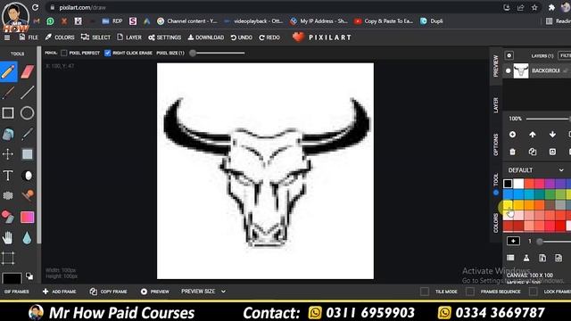Click the Download button
The height and width of the screenshot is (321, 571).
tap(206, 37)
